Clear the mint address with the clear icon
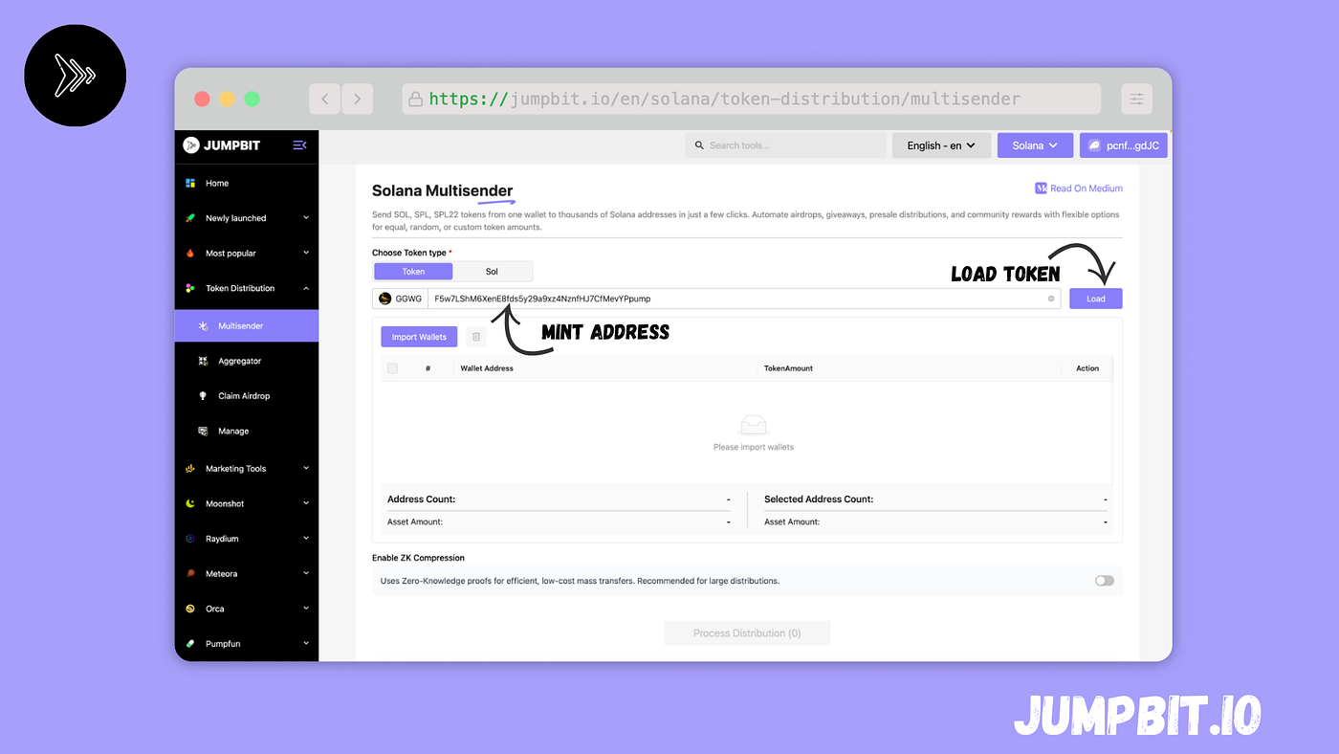1339x754 pixels. 1051,299
